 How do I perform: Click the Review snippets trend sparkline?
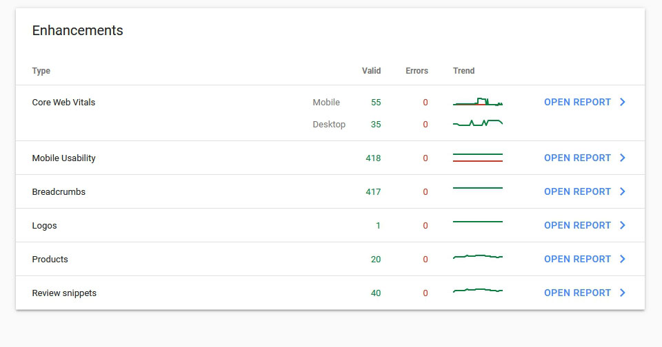(478, 290)
